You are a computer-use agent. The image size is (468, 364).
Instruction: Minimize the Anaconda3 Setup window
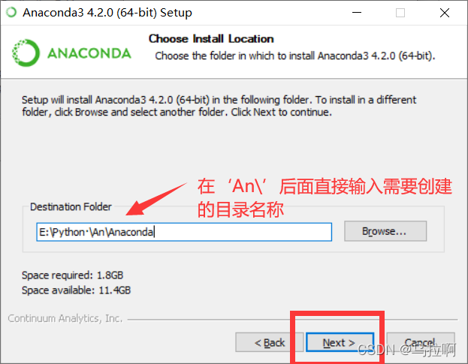coord(357,13)
